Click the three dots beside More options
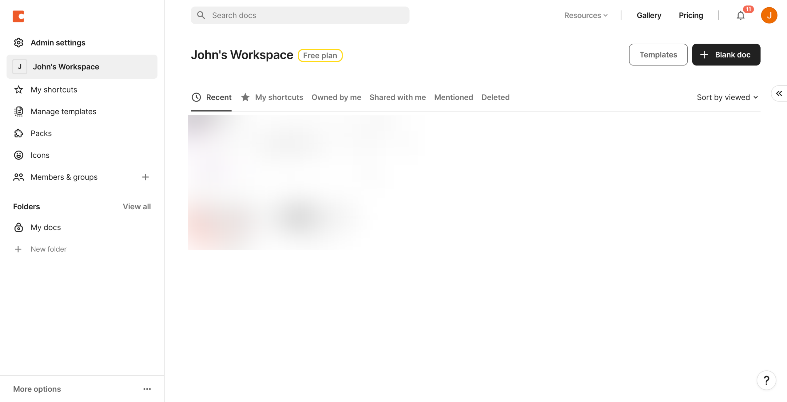 click(x=147, y=389)
